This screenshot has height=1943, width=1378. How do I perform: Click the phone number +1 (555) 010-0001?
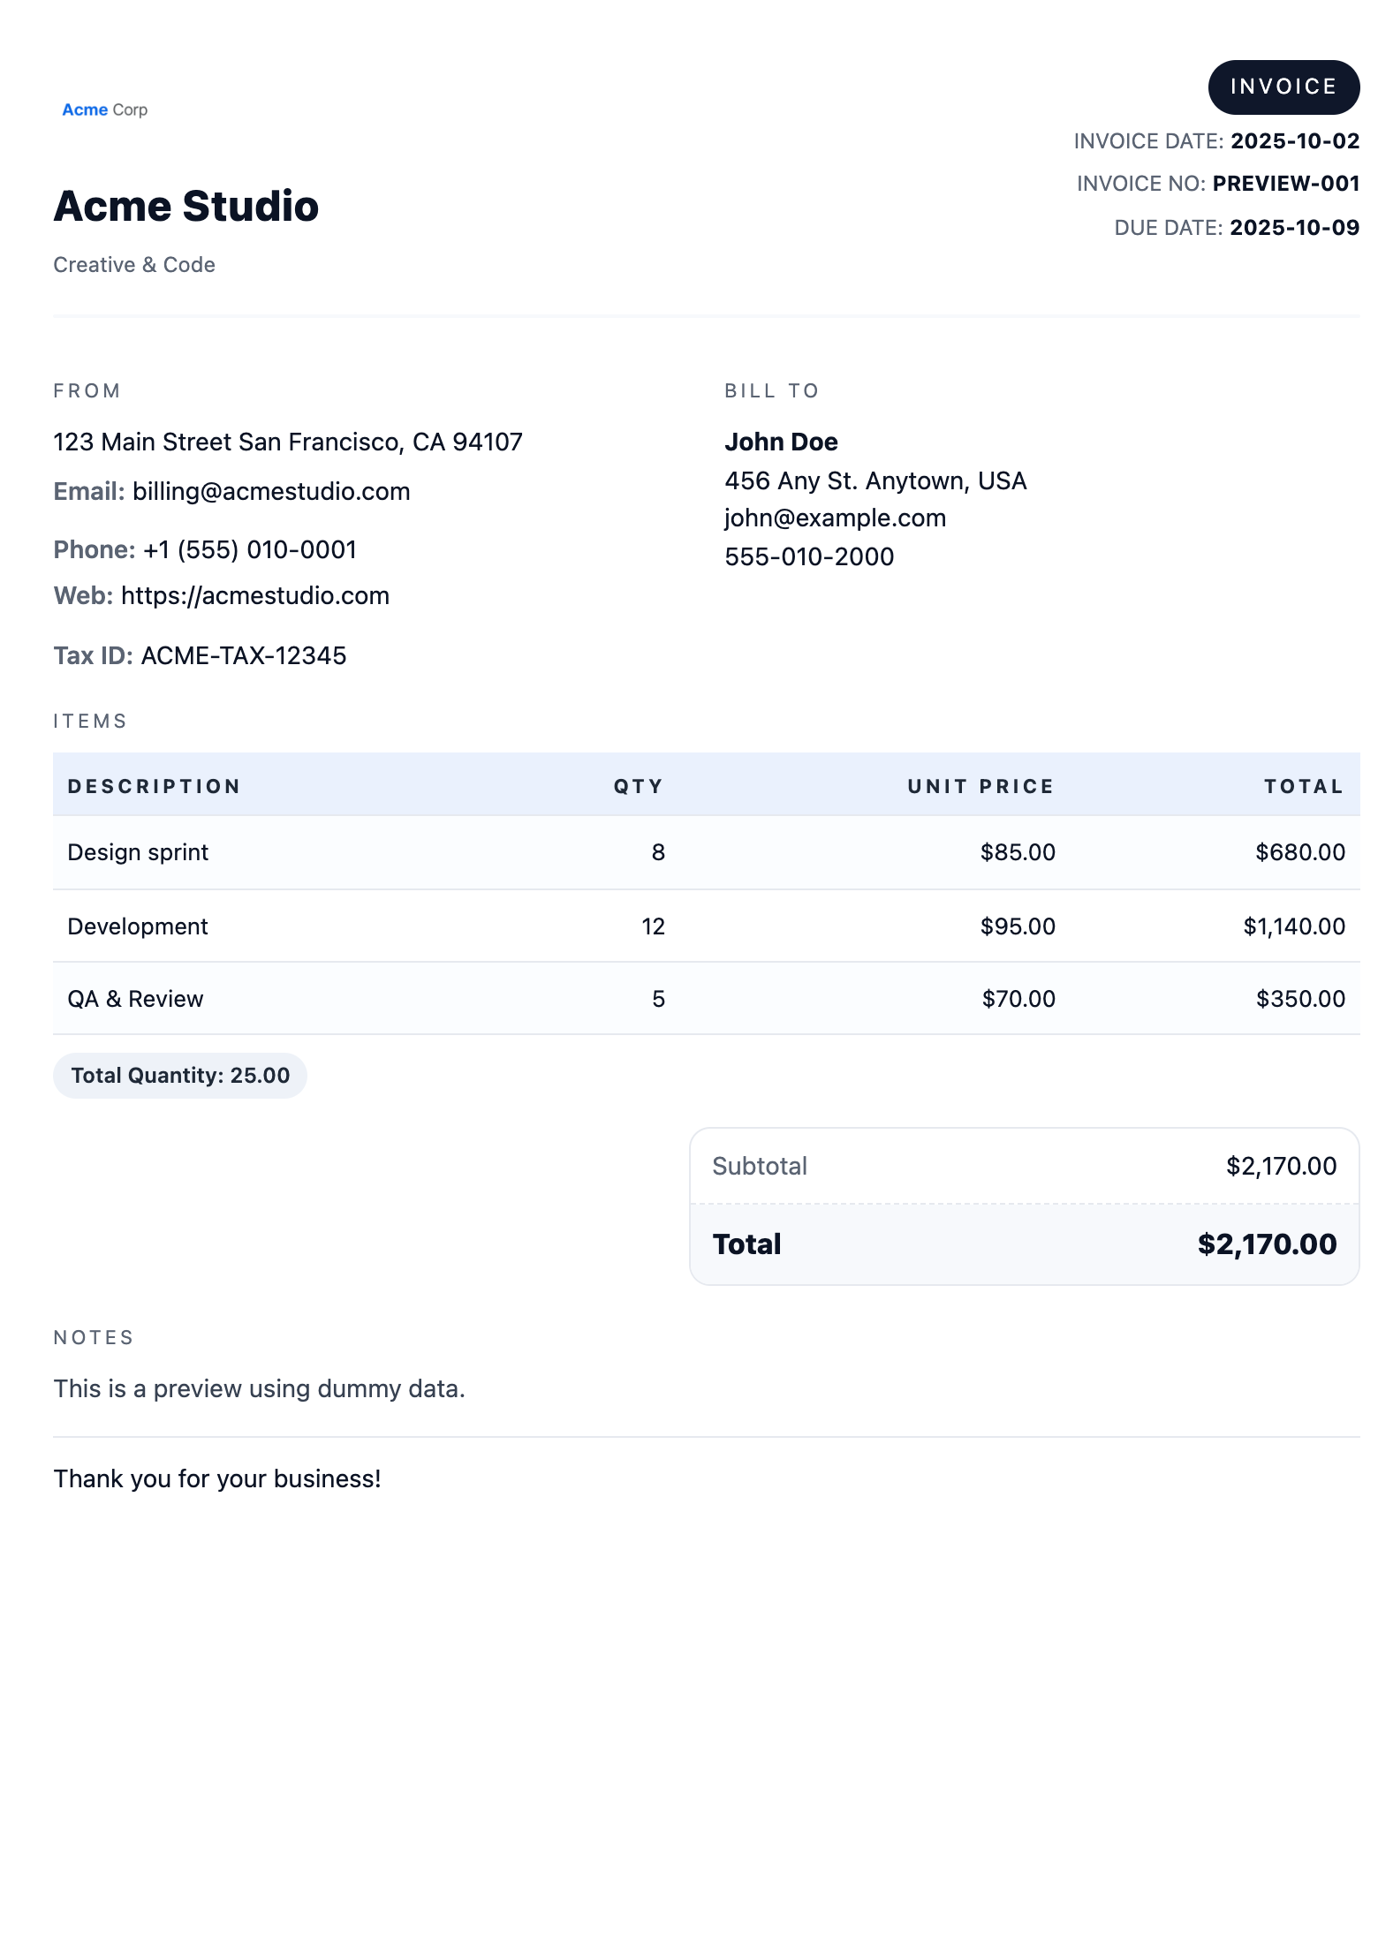[249, 550]
